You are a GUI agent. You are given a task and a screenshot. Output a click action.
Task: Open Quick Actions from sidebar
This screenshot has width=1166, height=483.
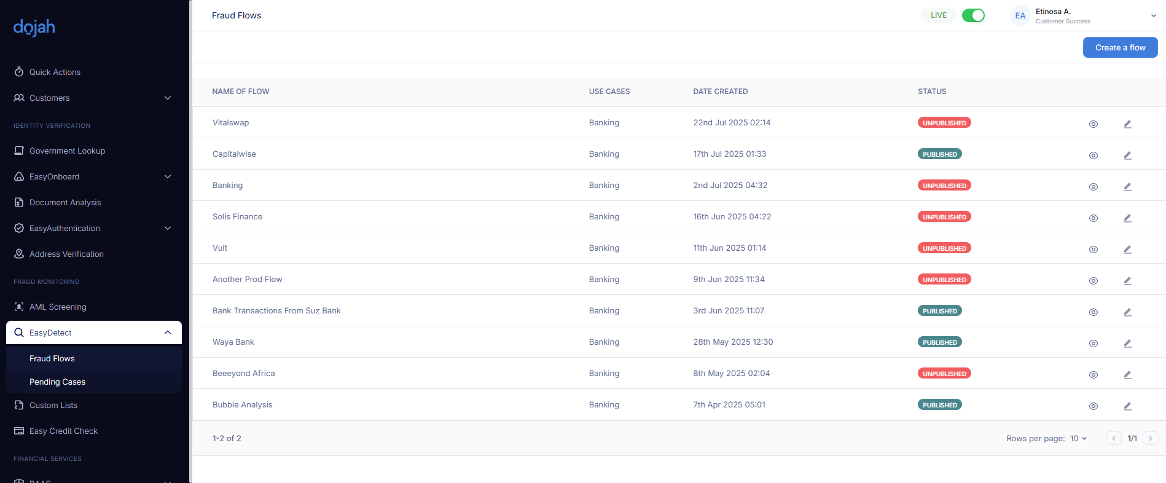(55, 72)
